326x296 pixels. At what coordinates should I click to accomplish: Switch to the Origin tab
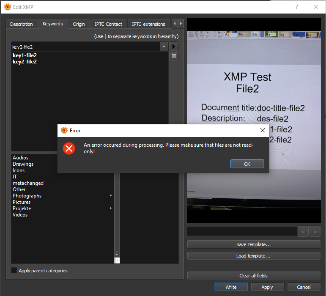(79, 24)
